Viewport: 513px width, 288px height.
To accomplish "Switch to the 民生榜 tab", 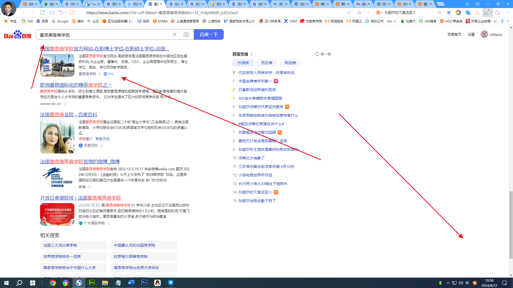I will click(267, 62).
